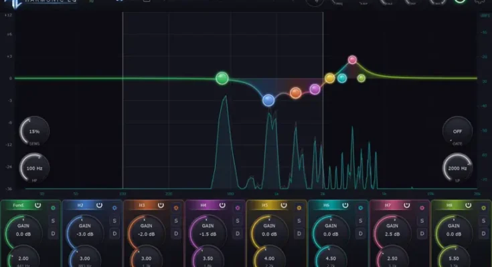Select the pink H7 node at curve peak
This screenshot has height=267, width=492.
352,59
